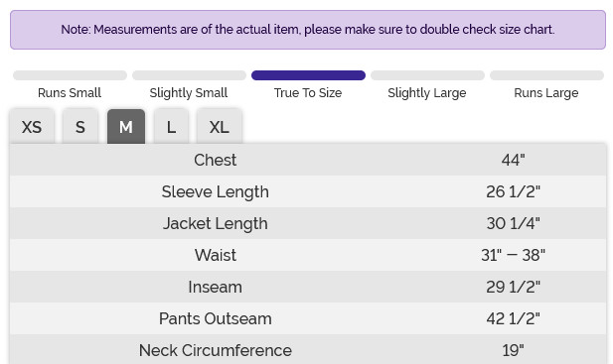
Task: Click the Slightly Small fit bar
Action: (x=189, y=75)
